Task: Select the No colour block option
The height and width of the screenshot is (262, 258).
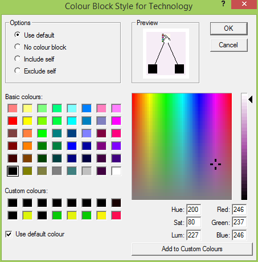Action: click(x=18, y=47)
